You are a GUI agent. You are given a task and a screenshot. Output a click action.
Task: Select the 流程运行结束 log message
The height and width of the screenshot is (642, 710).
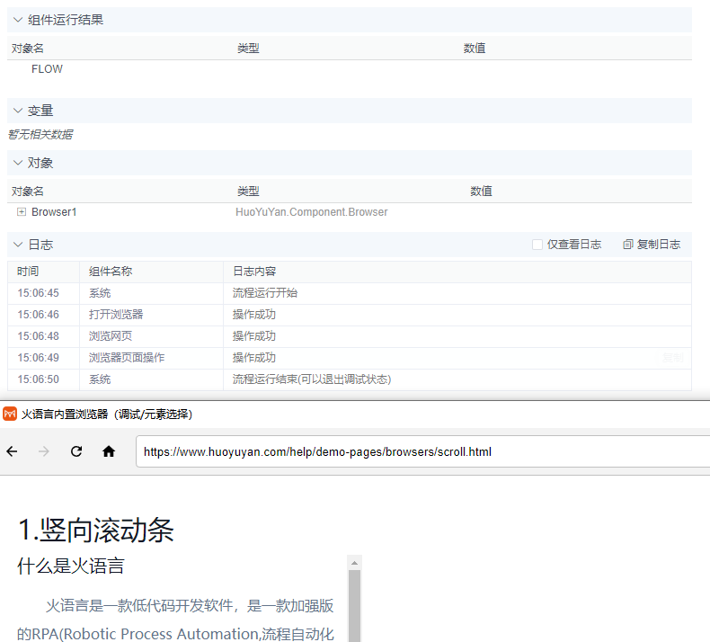coord(312,379)
